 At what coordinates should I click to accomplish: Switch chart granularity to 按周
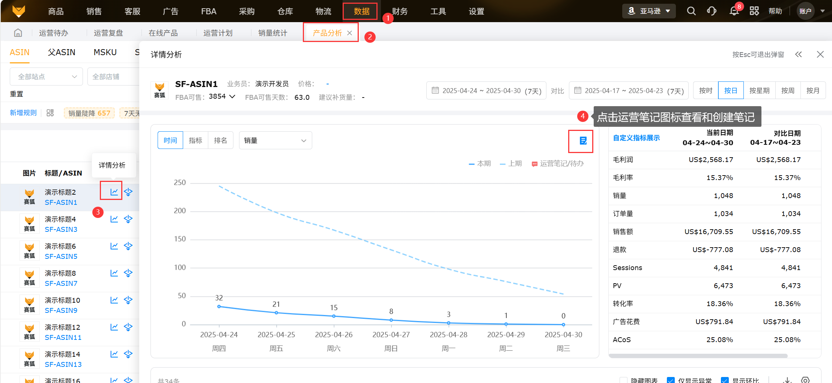click(788, 90)
